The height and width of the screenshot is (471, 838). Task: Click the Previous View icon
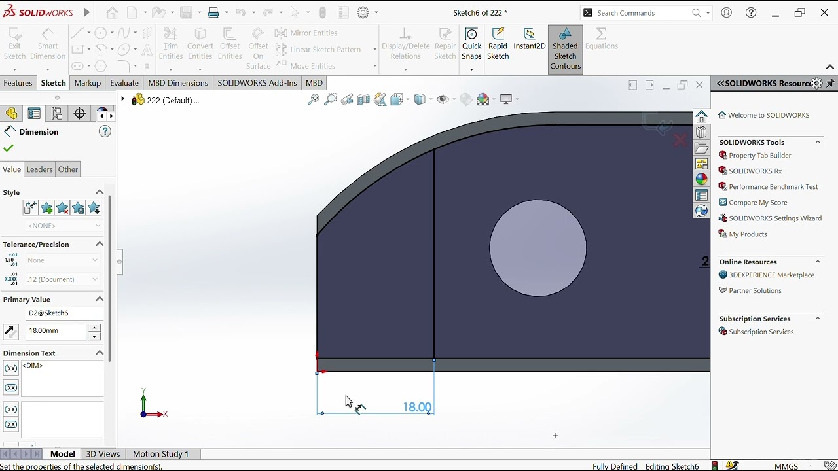point(347,99)
